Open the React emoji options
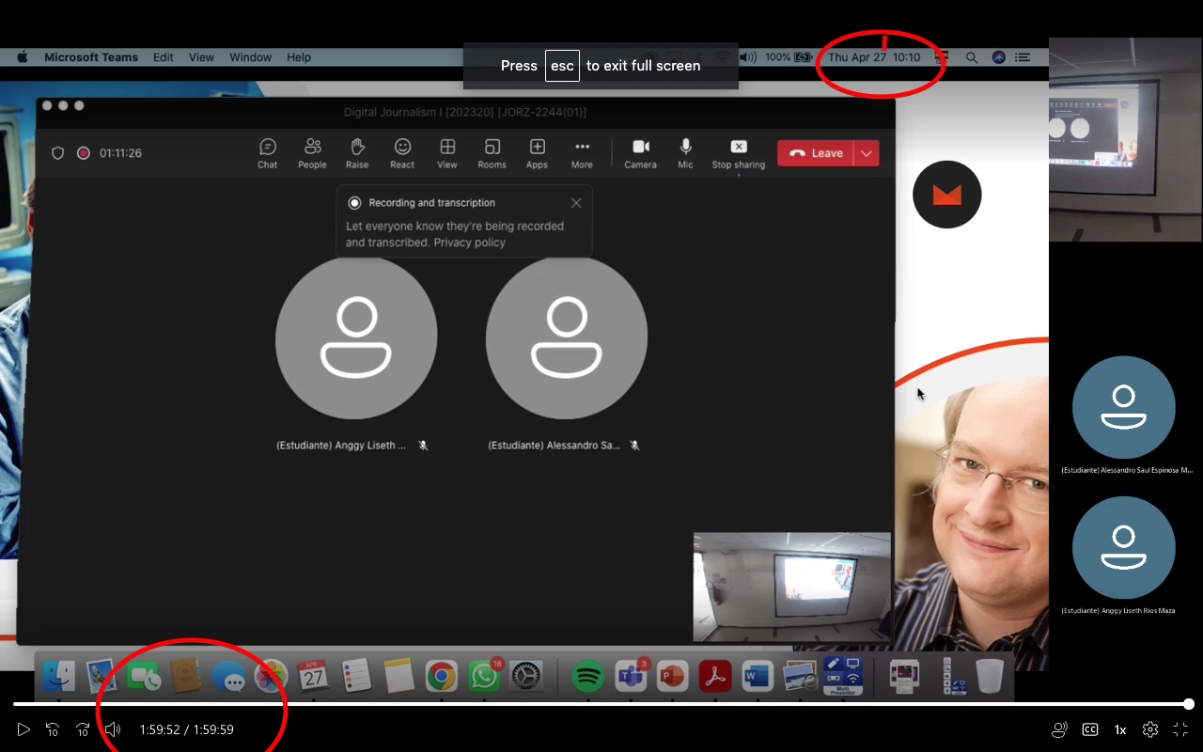Viewport: 1203px width, 752px height. 402,153
